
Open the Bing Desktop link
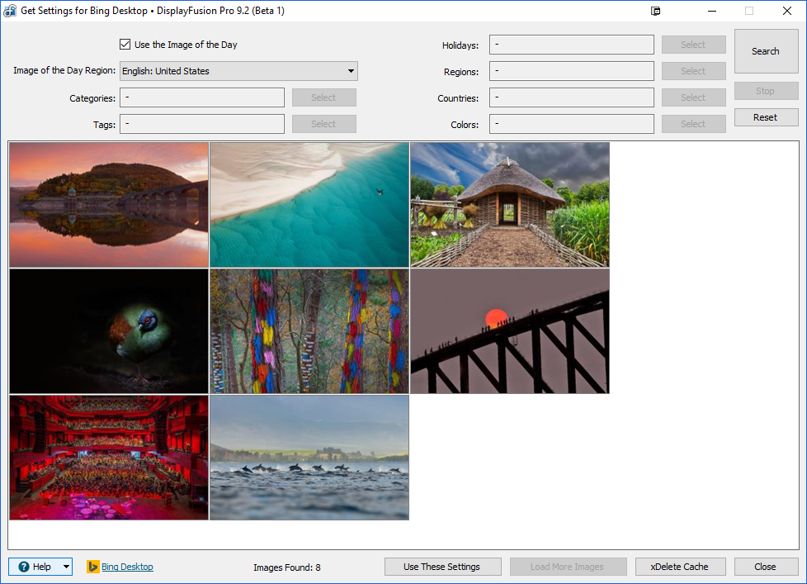[x=127, y=567]
